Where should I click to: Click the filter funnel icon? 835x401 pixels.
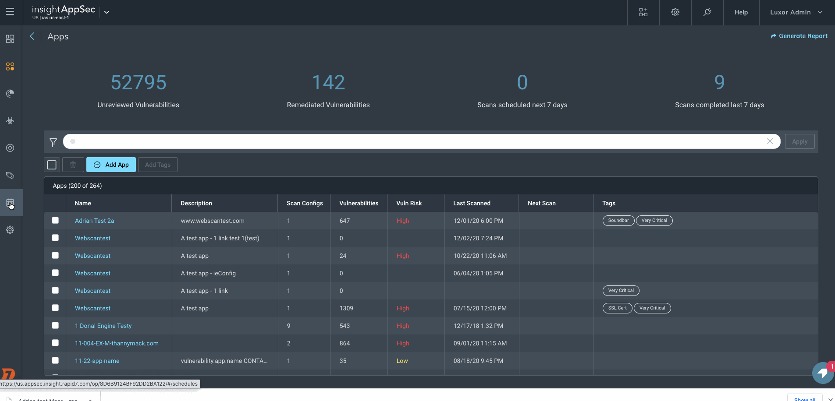[x=53, y=142]
